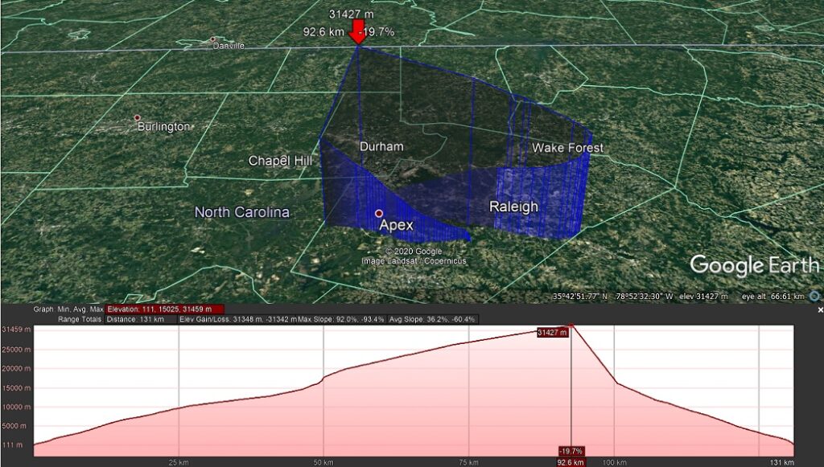Click the Durham label on the map
824x467 pixels.
tap(381, 146)
